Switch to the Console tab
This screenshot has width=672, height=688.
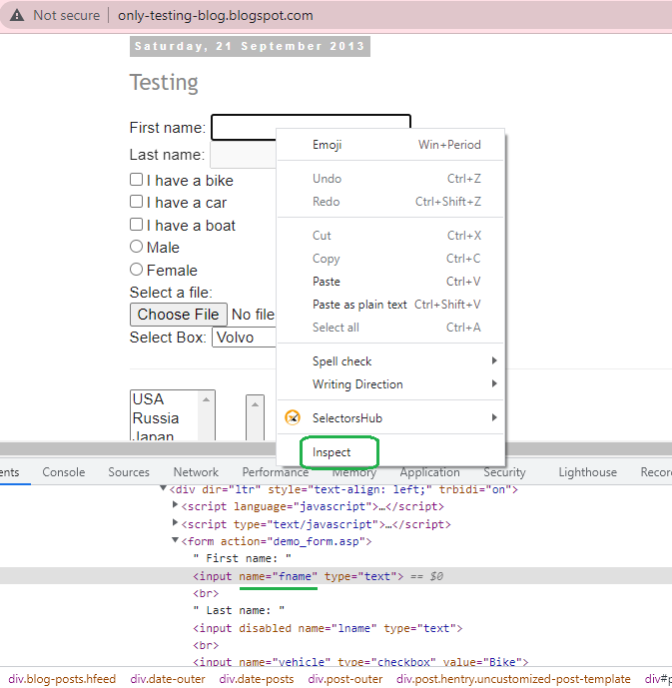click(64, 472)
